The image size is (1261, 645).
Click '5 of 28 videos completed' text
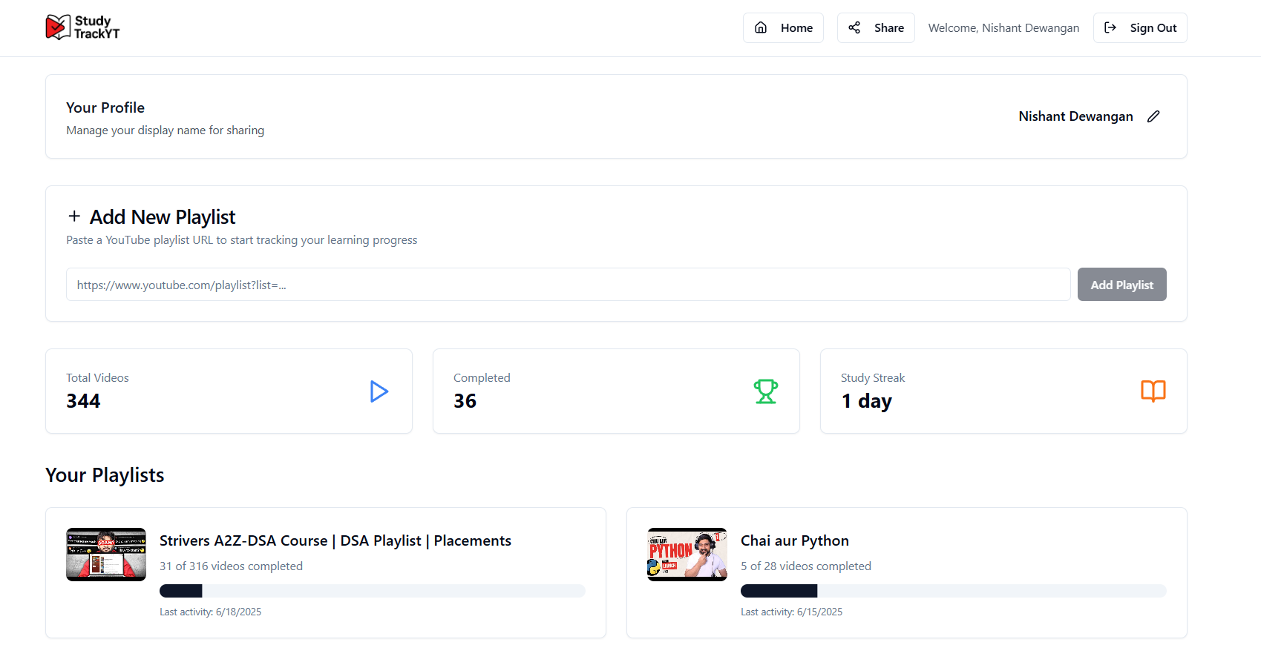click(x=806, y=566)
